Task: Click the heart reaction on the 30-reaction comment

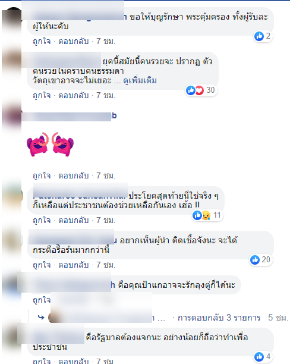Action: tap(199, 90)
